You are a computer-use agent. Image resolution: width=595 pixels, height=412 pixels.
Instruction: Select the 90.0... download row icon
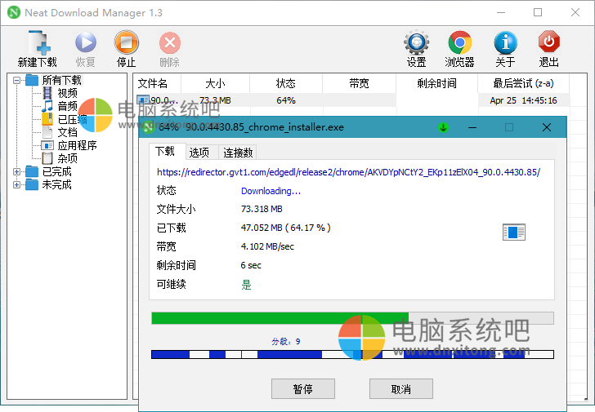pos(143,100)
